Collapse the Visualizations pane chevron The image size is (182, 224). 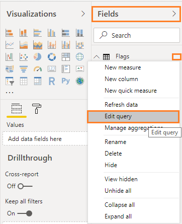[83, 14]
